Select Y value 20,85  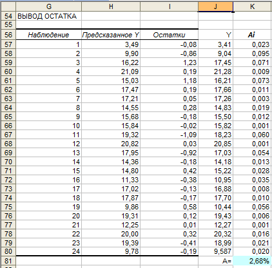point(215,144)
